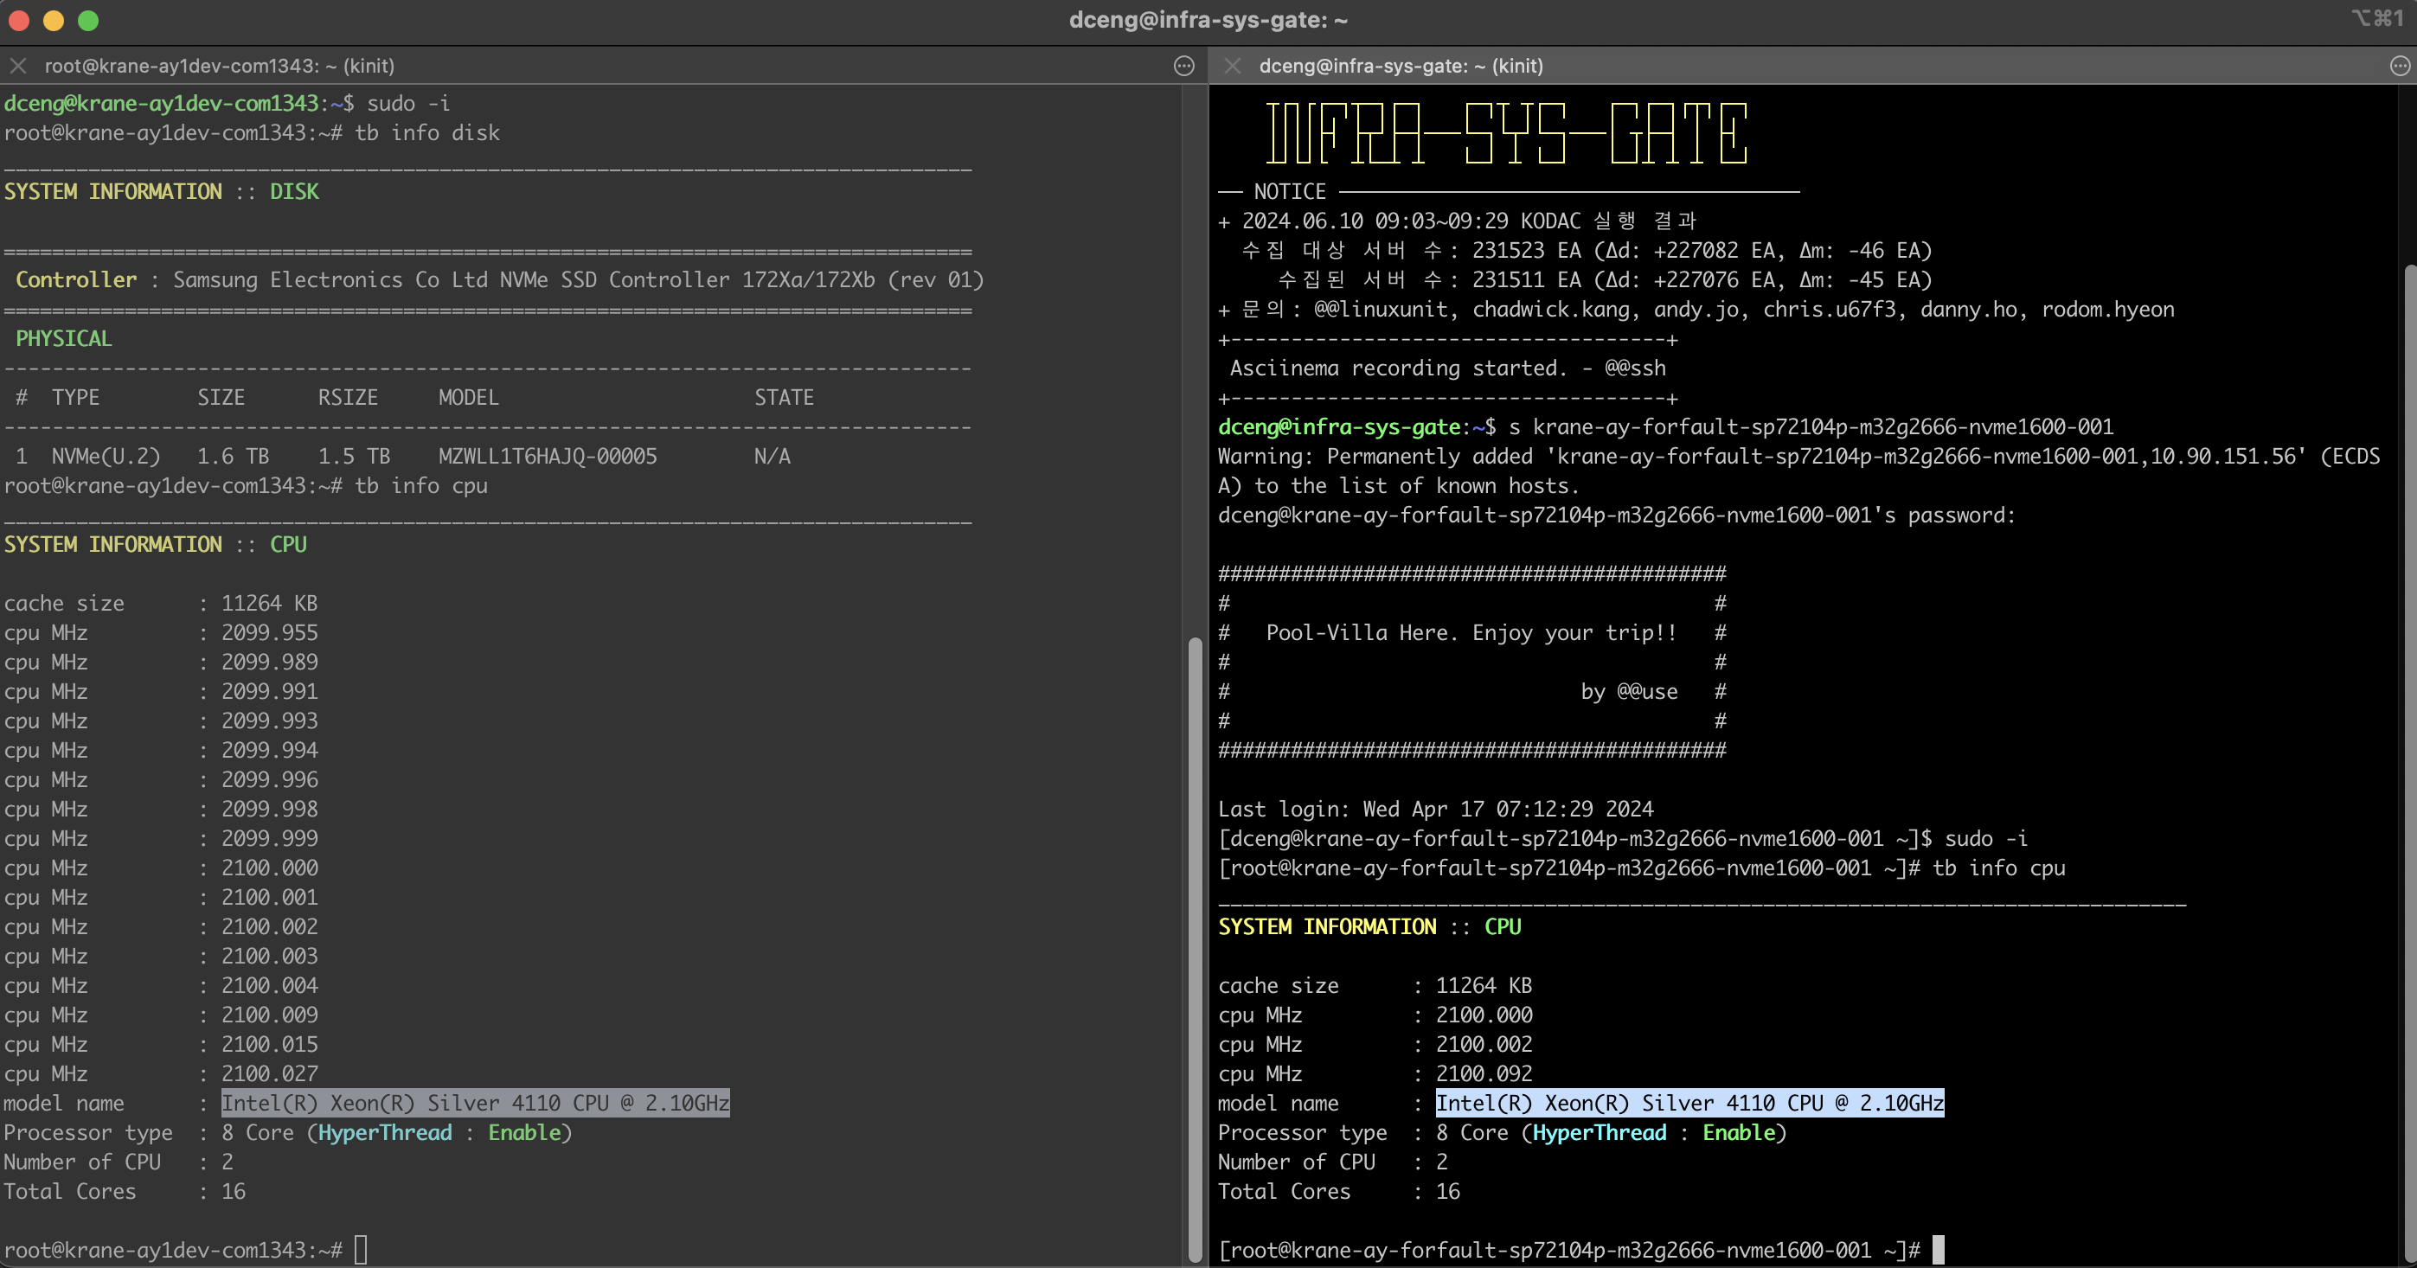Click the cpu MHz value '2099.996'

(269, 780)
